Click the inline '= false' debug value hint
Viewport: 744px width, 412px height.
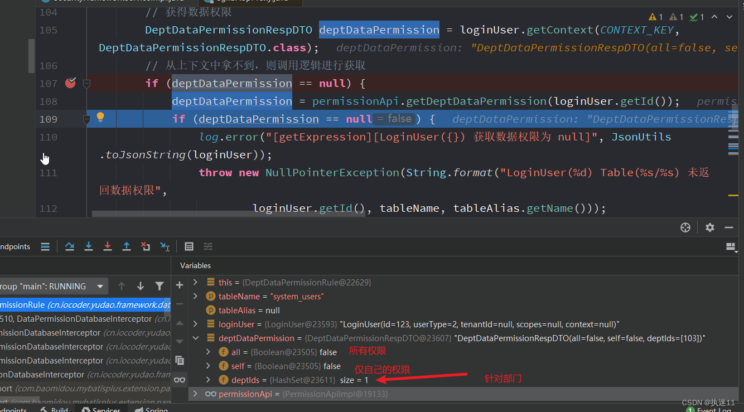coord(394,119)
